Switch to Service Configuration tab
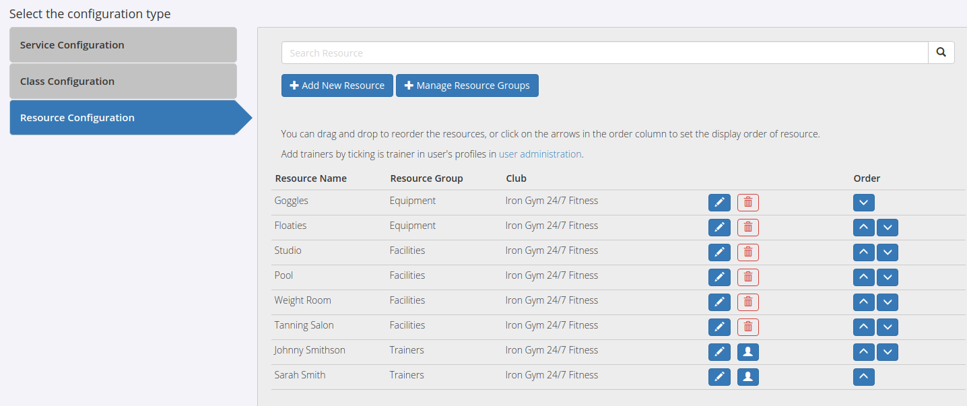Screen dimensions: 967x406 pyautogui.click(x=123, y=45)
